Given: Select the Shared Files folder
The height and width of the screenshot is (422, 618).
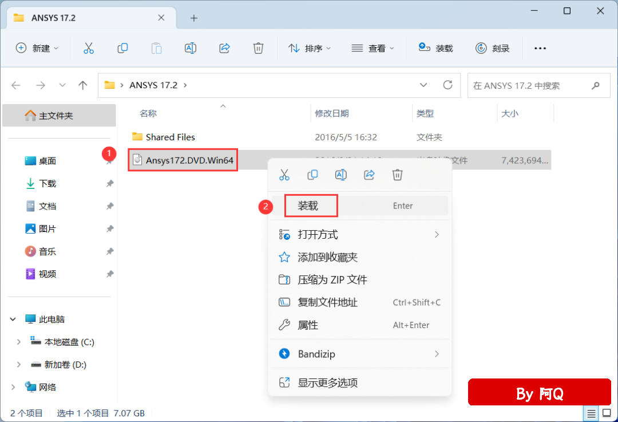Looking at the screenshot, I should 171,137.
